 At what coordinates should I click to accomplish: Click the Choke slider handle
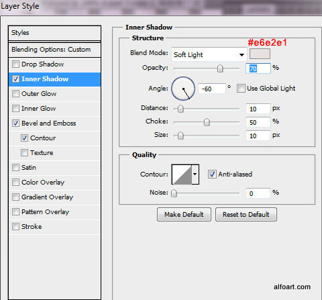[x=207, y=122]
